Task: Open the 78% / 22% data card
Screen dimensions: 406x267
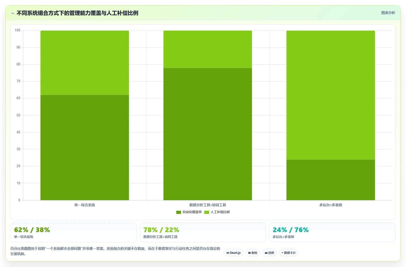Action: (x=203, y=232)
